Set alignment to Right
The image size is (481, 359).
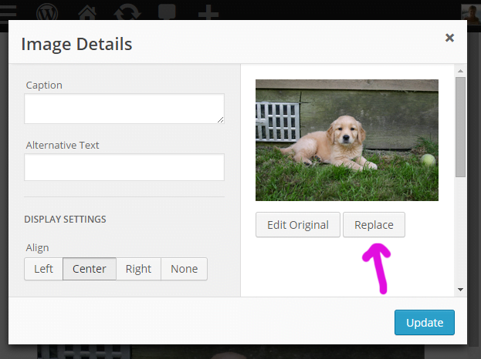(x=138, y=269)
